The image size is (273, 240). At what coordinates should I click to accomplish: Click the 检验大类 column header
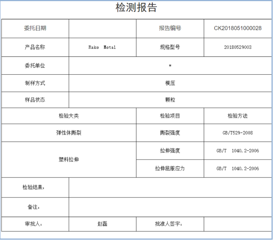[x=69, y=116]
